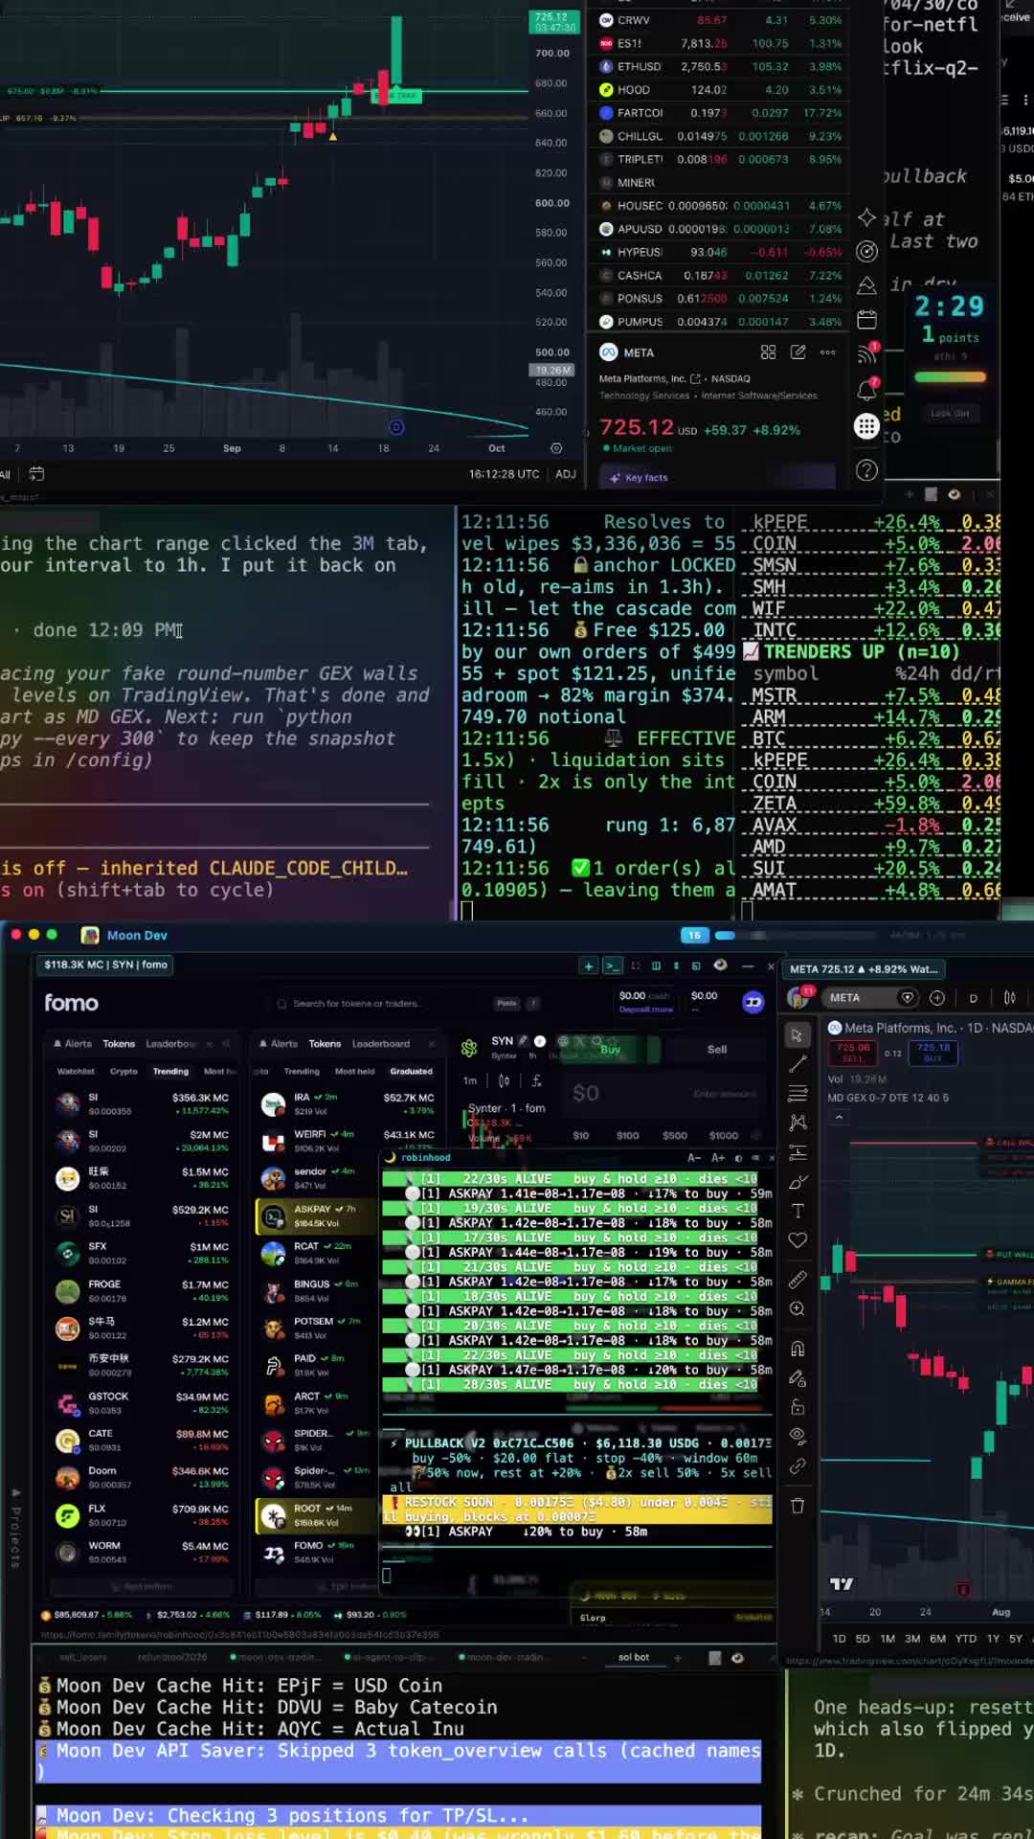The height and width of the screenshot is (1839, 1034).
Task: Open the date range calendar picker
Action: (x=36, y=474)
